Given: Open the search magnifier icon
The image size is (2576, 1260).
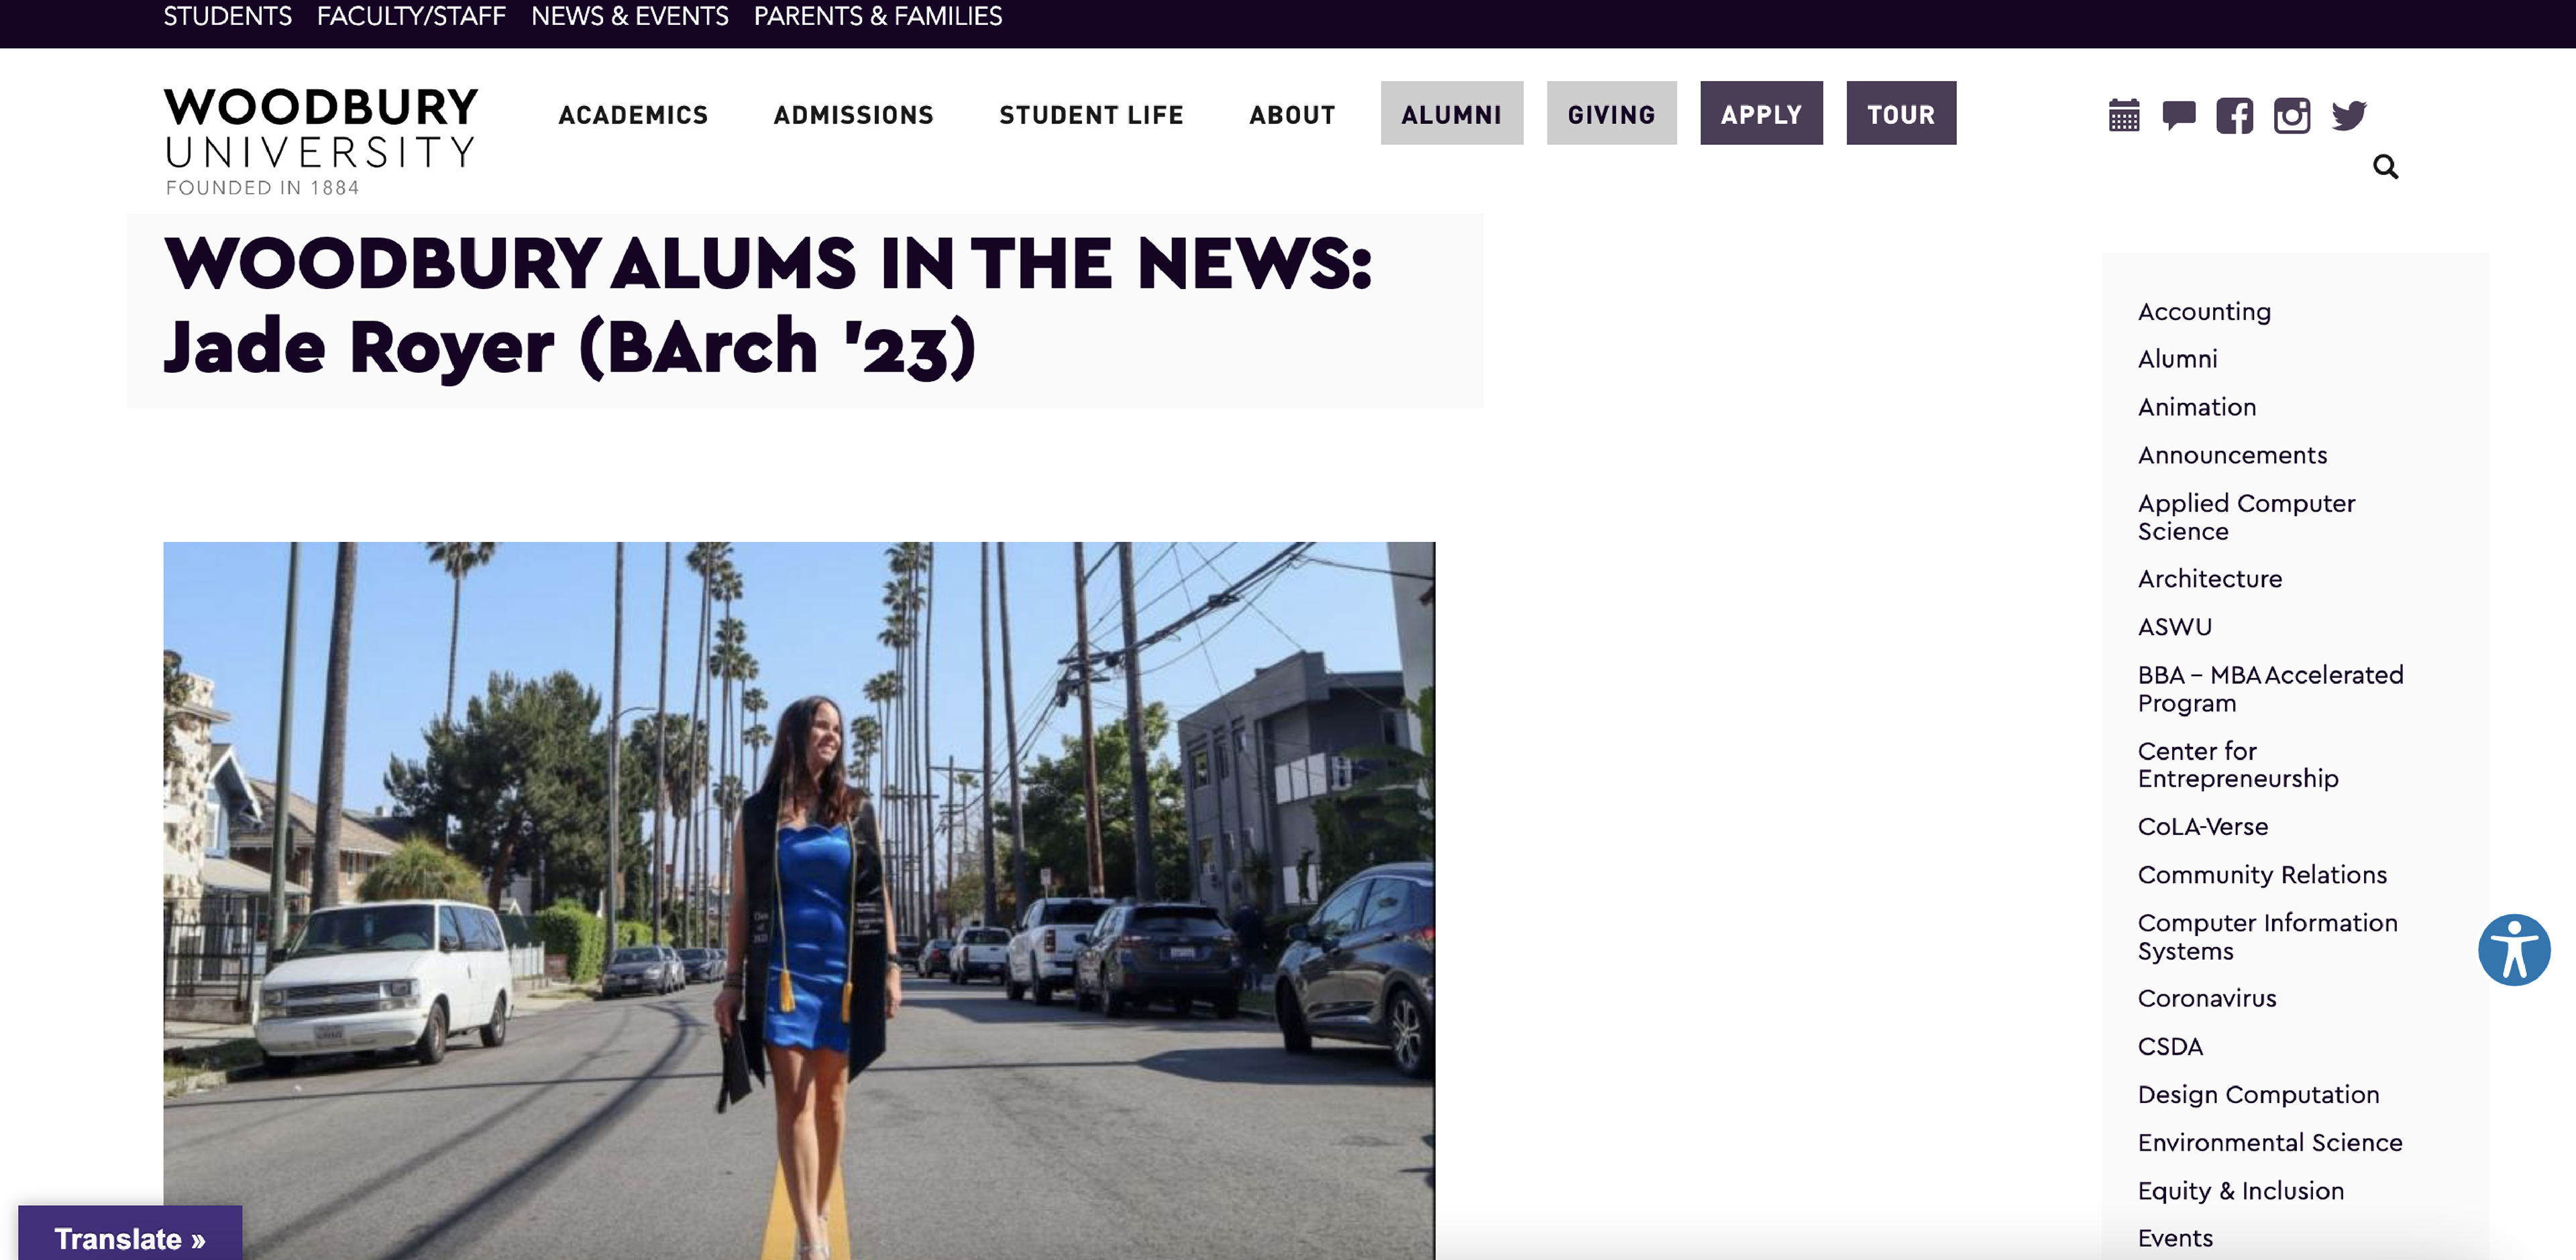Looking at the screenshot, I should (2386, 166).
